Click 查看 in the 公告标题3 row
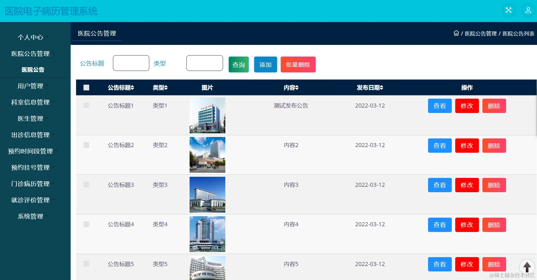Image resolution: width=537 pixels, height=280 pixels. 440,185
